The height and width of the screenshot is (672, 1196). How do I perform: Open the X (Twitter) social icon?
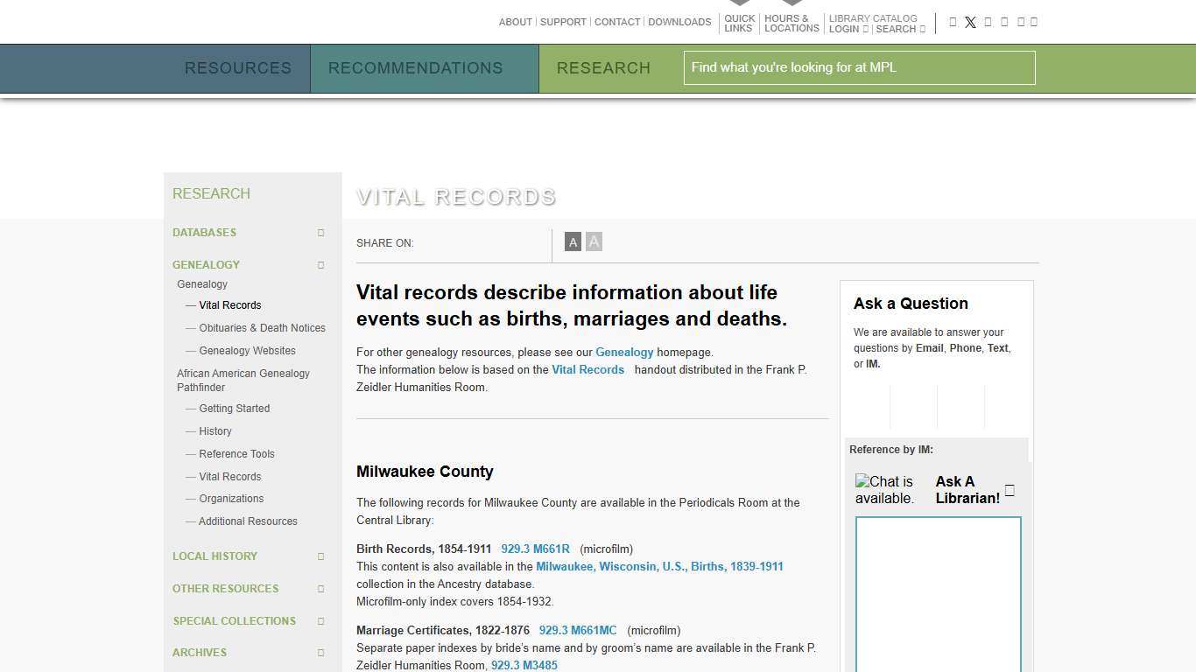pos(970,23)
